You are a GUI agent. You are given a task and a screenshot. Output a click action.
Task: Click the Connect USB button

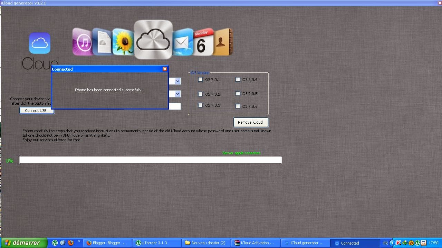[37, 111]
